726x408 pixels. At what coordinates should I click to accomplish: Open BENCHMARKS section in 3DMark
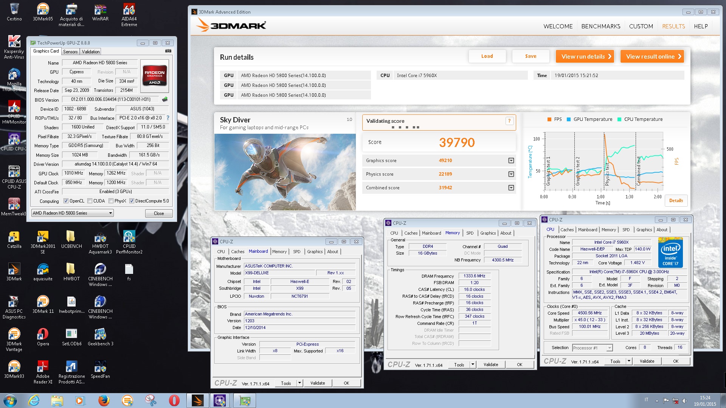(x=601, y=26)
